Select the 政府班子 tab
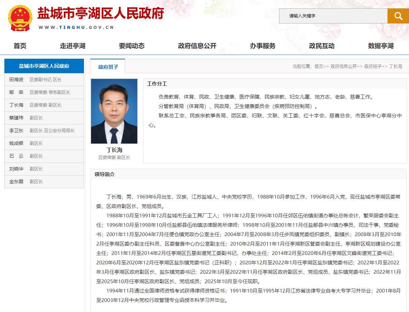This screenshot has height=312, width=409. click(108, 66)
